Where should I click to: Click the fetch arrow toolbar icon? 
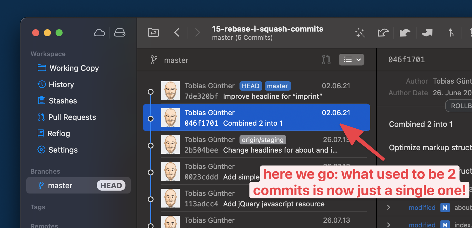coord(383,33)
